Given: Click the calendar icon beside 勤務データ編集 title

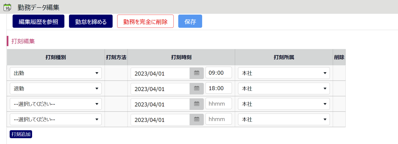Looking at the screenshot, I should (x=7, y=7).
